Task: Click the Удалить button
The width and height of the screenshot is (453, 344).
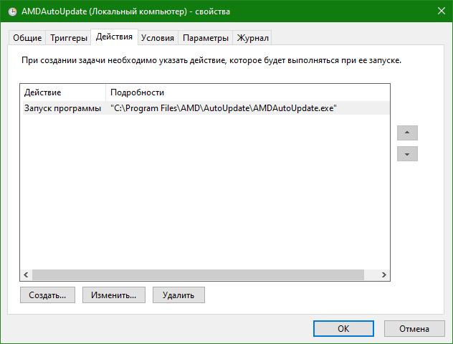Action: (178, 295)
